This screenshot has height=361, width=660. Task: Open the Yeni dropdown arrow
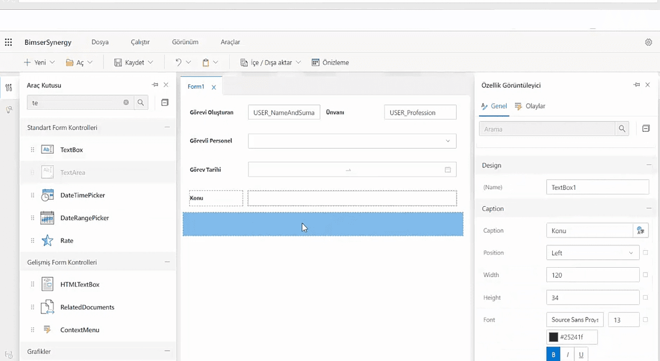(52, 63)
